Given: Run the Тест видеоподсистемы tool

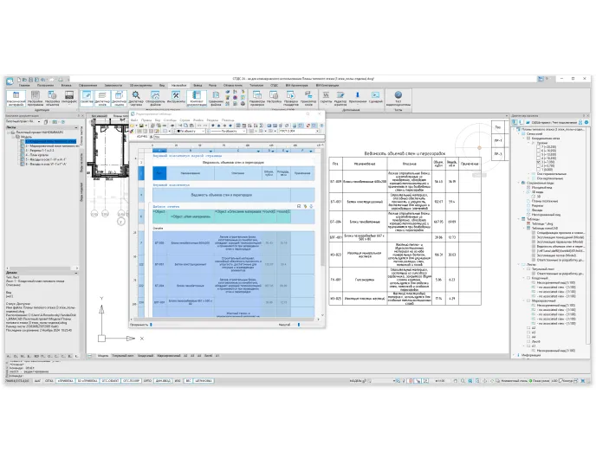Looking at the screenshot, I should pos(398,100).
